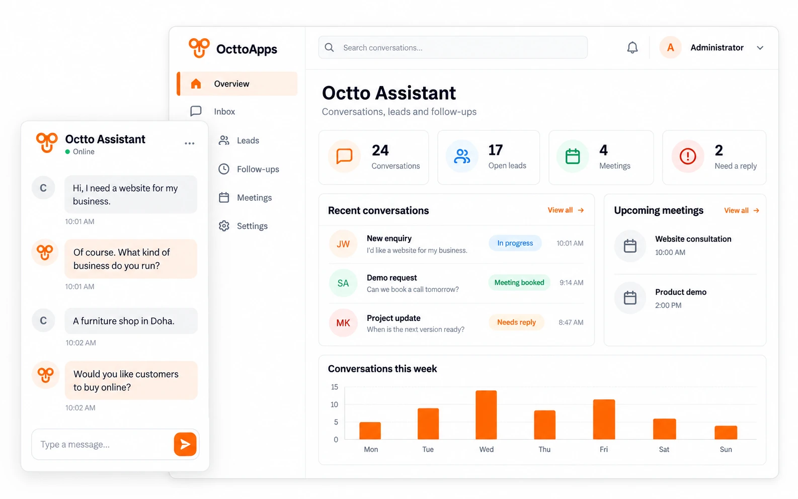Image resolution: width=798 pixels, height=499 pixels.
Task: Open the chat widget three-dot menu
Action: pyautogui.click(x=189, y=143)
